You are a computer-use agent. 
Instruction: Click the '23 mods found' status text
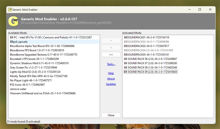[24, 122]
